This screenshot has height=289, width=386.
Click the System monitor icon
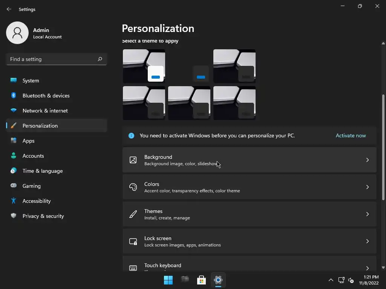click(14, 81)
